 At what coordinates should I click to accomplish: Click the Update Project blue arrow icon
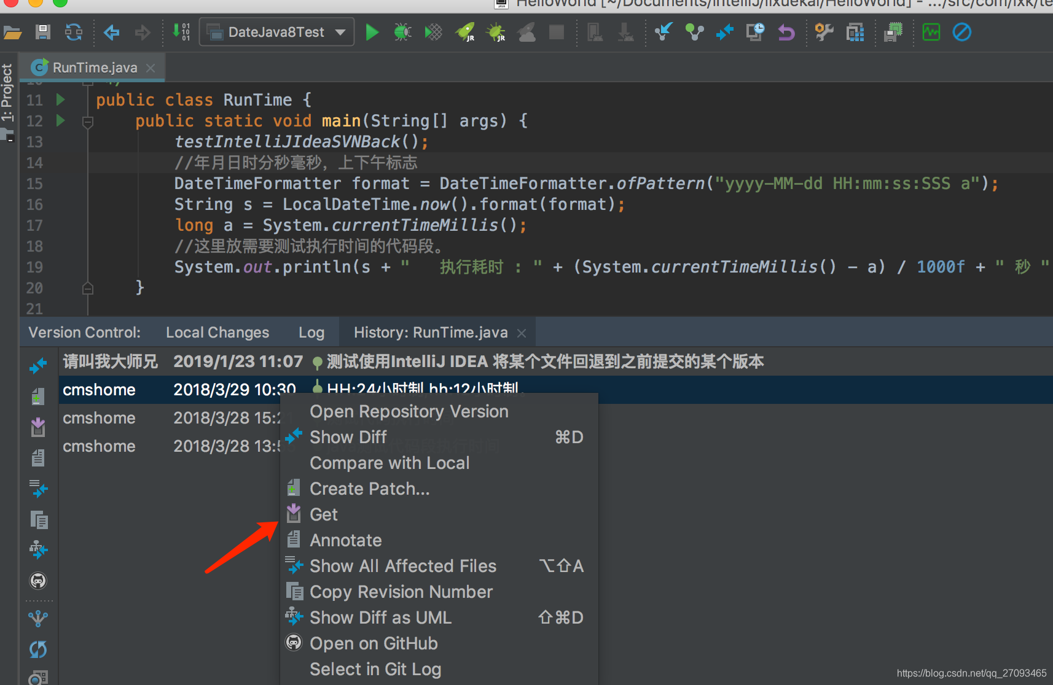(664, 32)
